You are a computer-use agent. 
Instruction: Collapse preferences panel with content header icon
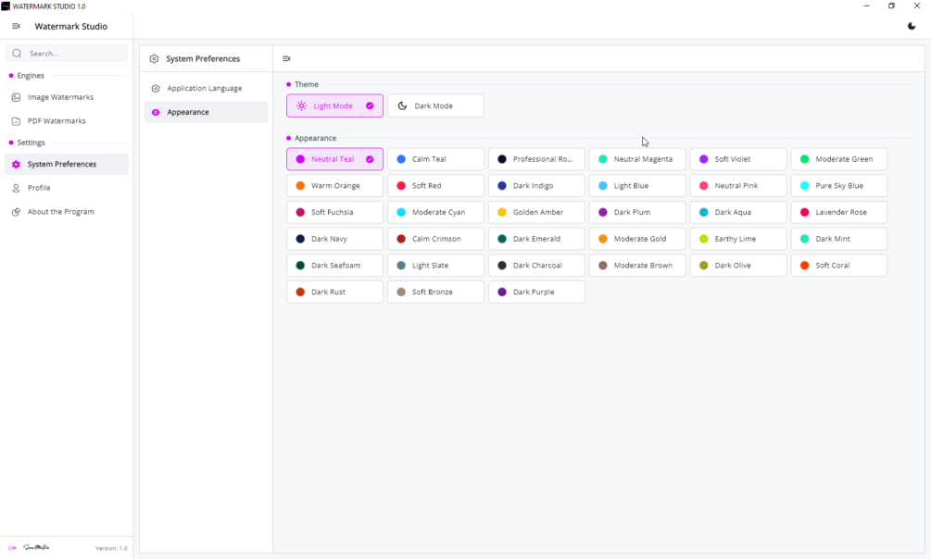click(286, 58)
